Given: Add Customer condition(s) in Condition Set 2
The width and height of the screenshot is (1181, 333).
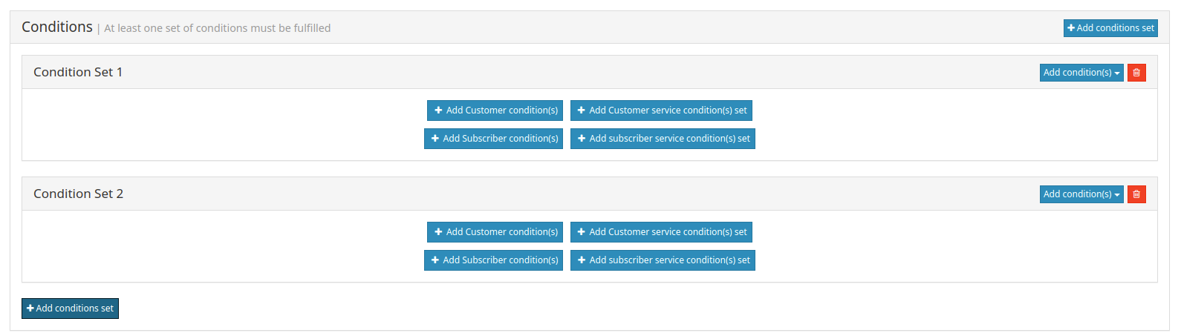Looking at the screenshot, I should pos(495,232).
